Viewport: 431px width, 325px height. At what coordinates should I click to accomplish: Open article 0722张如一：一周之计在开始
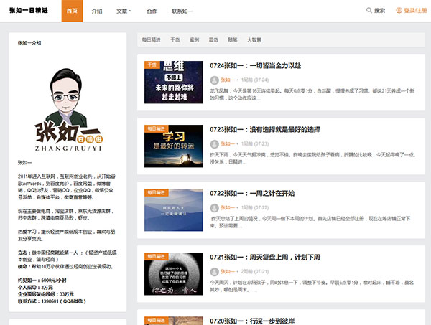[252, 193]
